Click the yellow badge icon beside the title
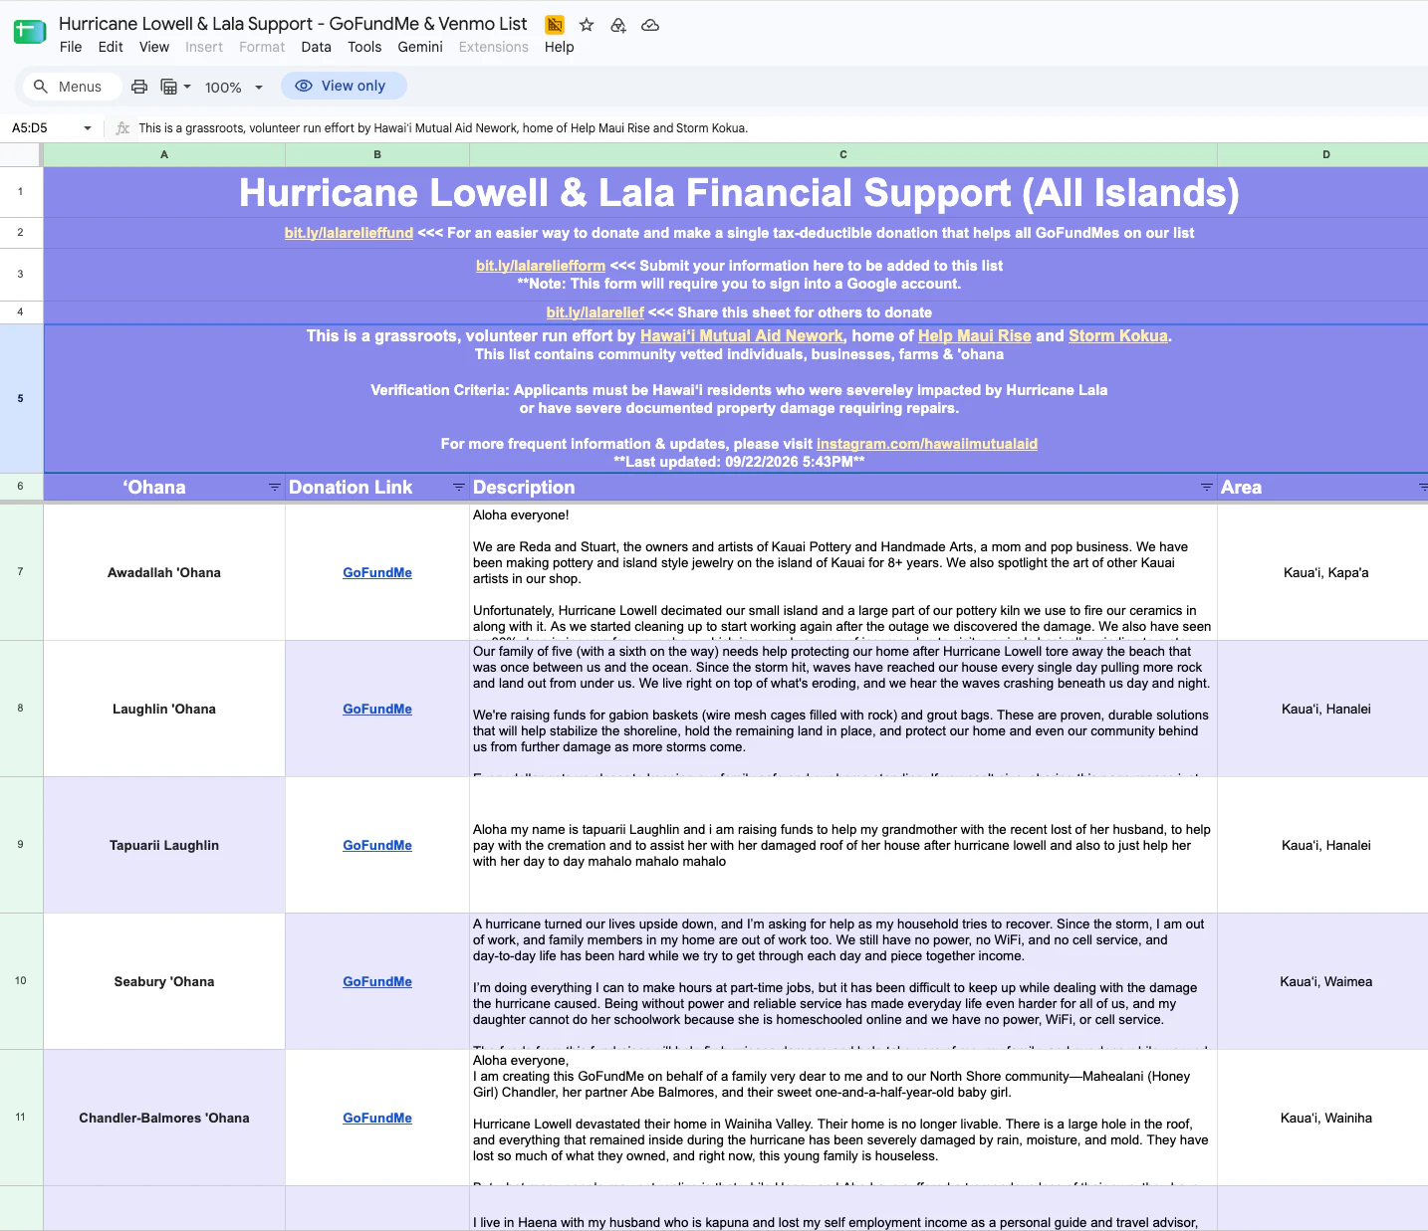 pos(555,25)
